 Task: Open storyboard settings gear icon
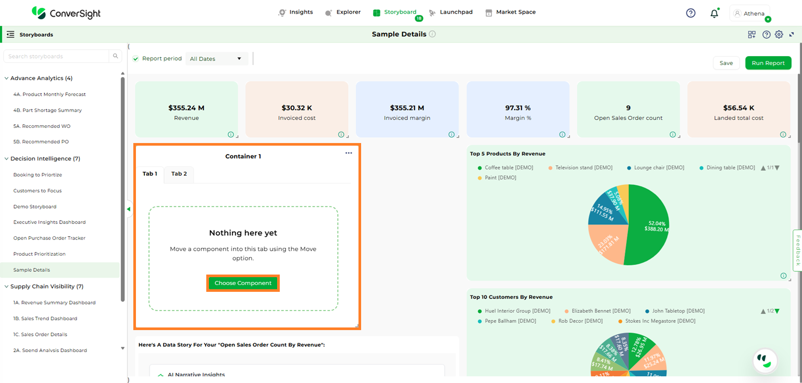pos(779,35)
